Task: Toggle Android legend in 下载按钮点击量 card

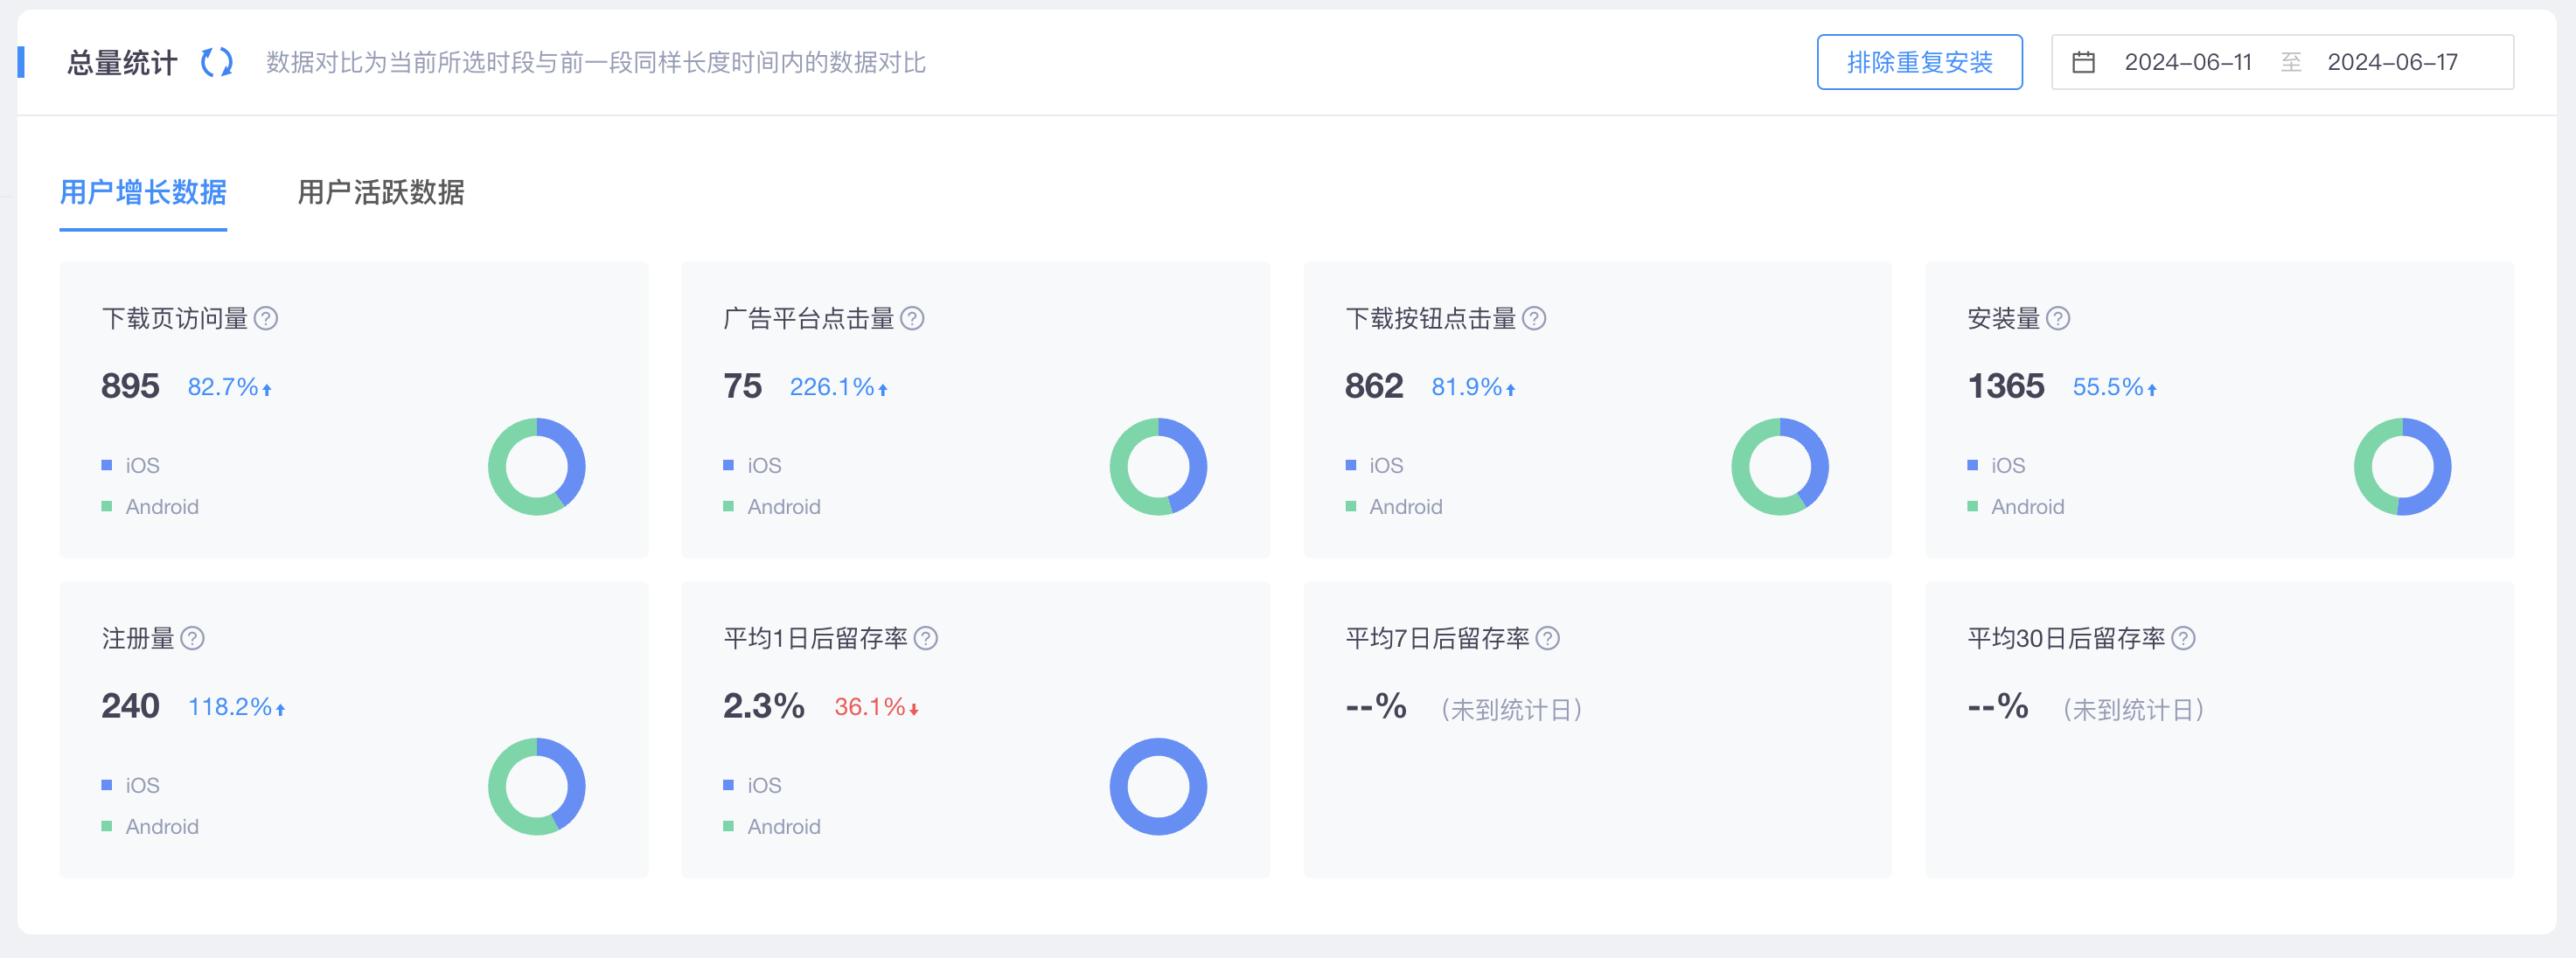Action: click(1394, 507)
